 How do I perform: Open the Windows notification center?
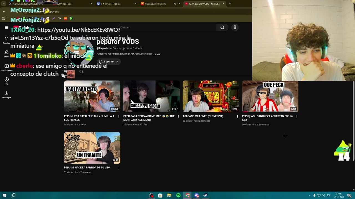[x=349, y=195]
